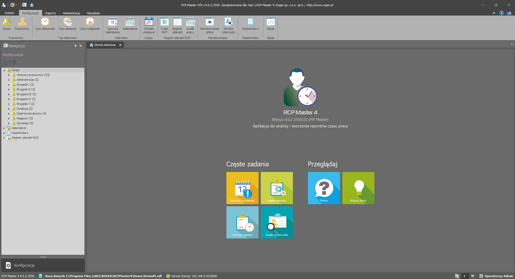The image size is (515, 279).
Task: Expand the Kalendarze tree node
Action: pos(4,128)
